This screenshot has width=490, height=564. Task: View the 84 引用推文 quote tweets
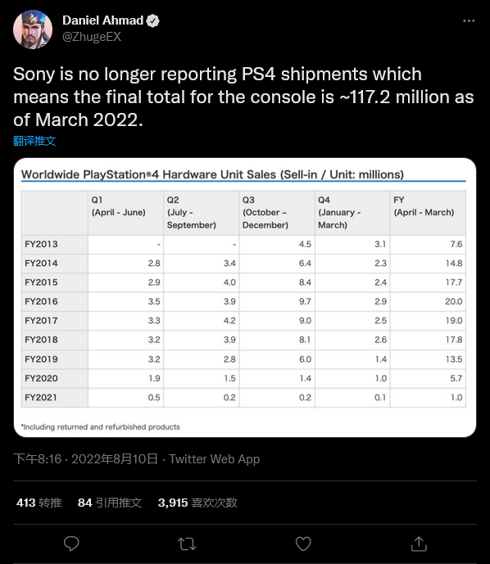(x=110, y=503)
